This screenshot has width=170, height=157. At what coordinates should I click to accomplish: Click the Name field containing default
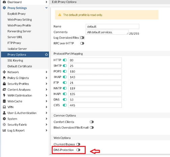(112, 27)
